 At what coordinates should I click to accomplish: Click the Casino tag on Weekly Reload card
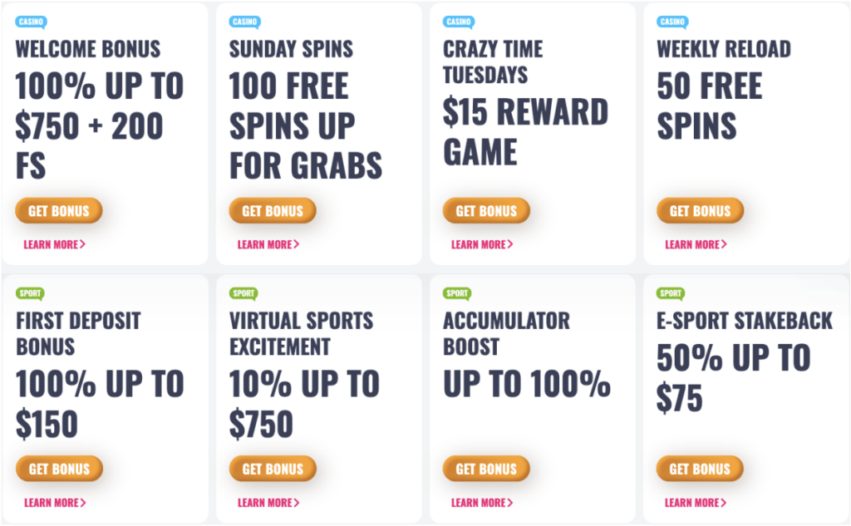point(672,22)
